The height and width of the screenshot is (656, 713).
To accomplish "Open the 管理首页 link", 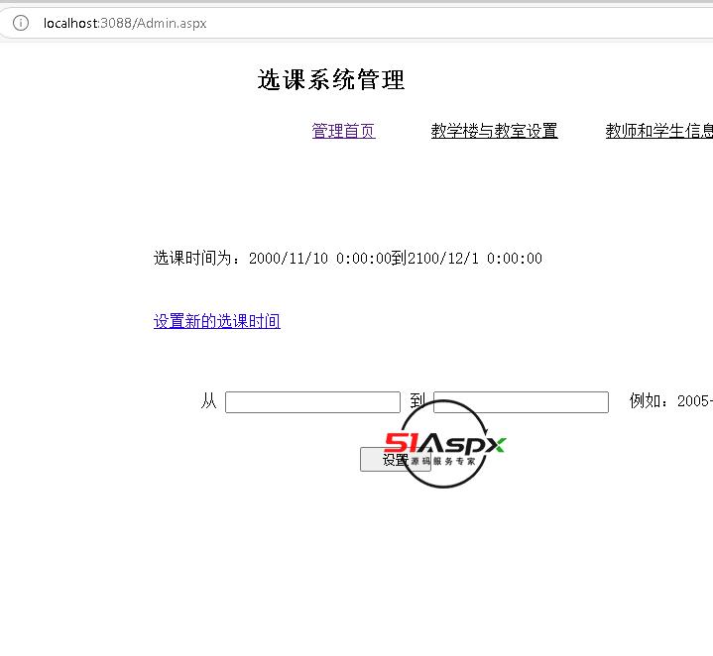I will [343, 131].
